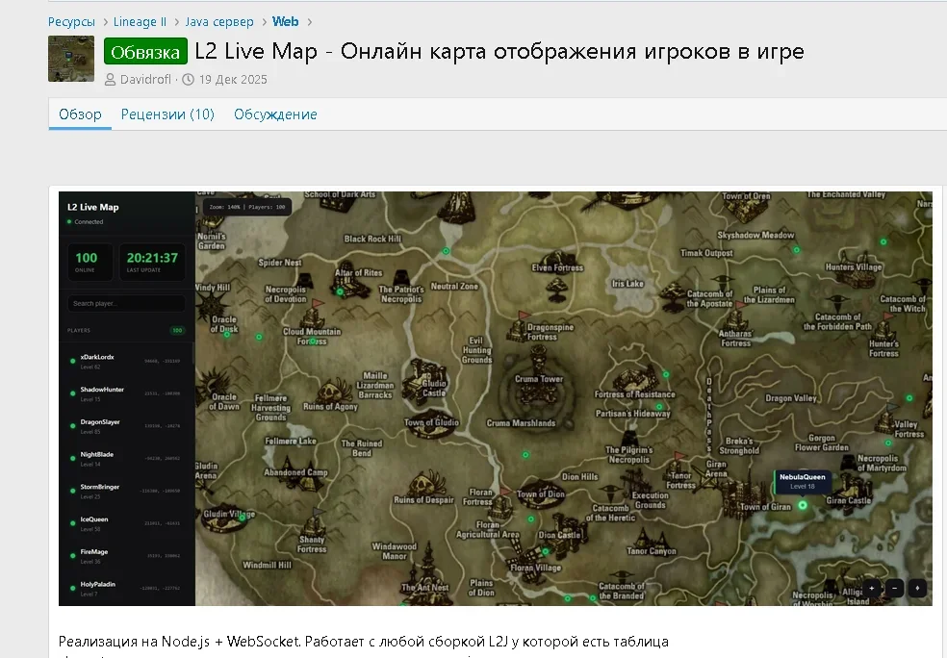Click the clock icon beside the date
Screen dimensions: 947x658
click(189, 80)
